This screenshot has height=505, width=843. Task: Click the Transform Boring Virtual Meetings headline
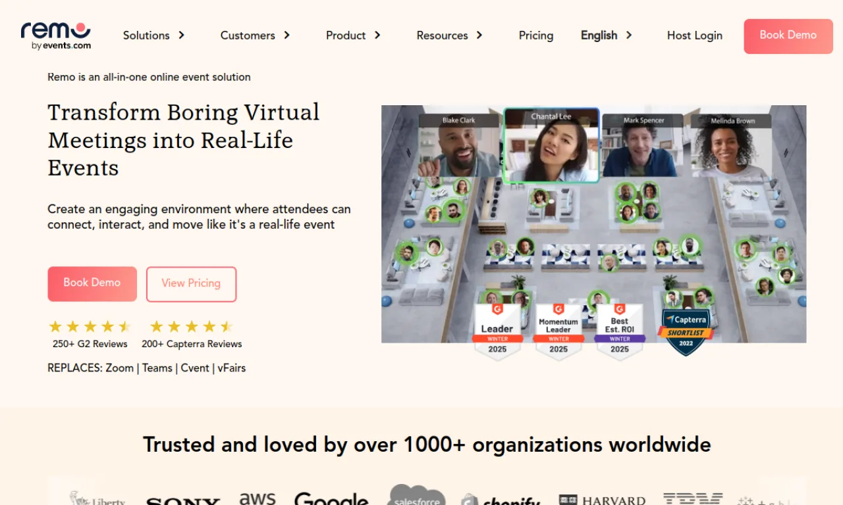184,140
